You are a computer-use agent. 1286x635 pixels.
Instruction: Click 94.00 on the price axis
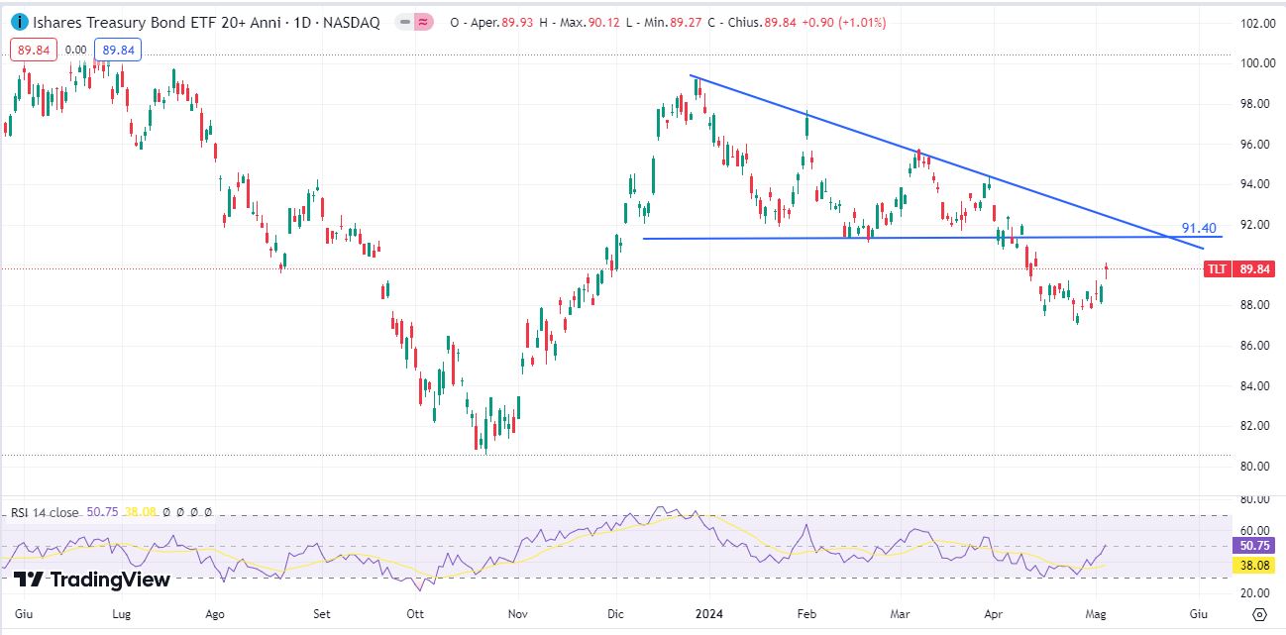tap(1255, 184)
